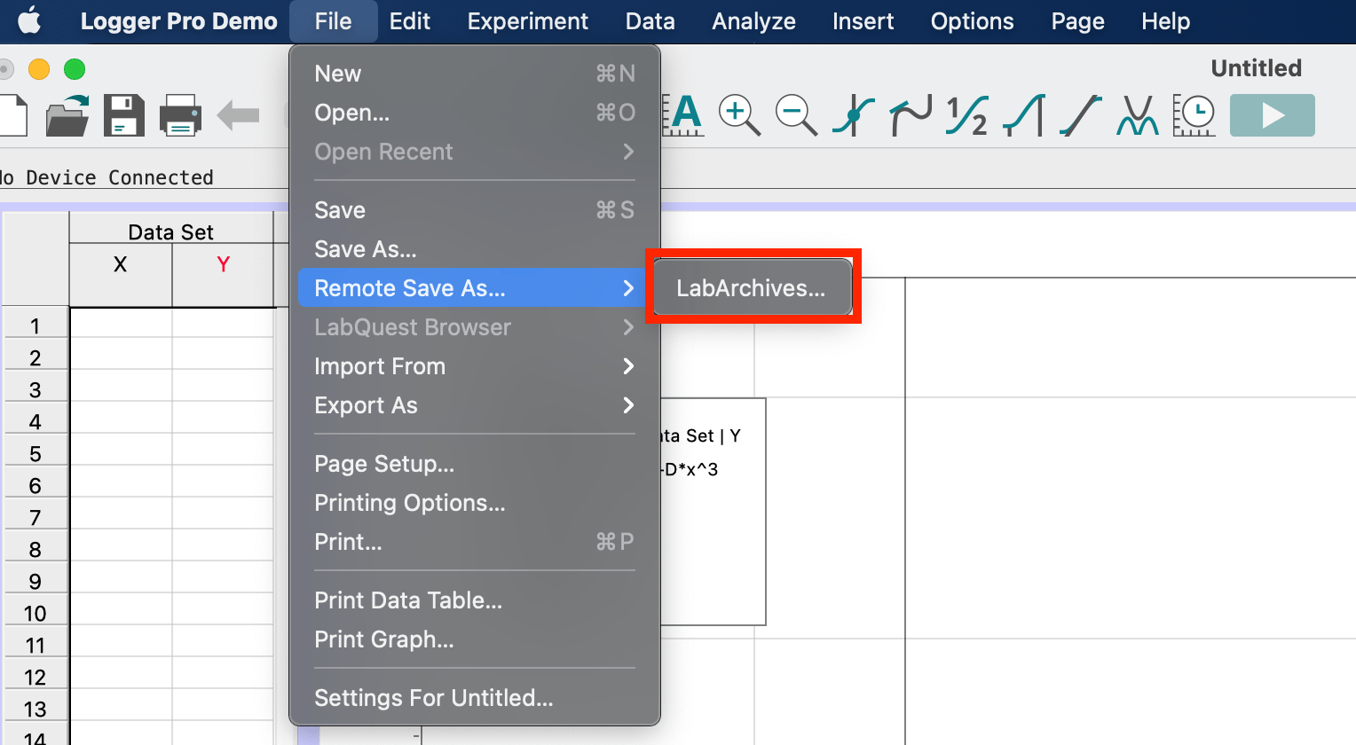This screenshot has height=745, width=1356.
Task: Expand the Import From submenu
Action: click(380, 366)
